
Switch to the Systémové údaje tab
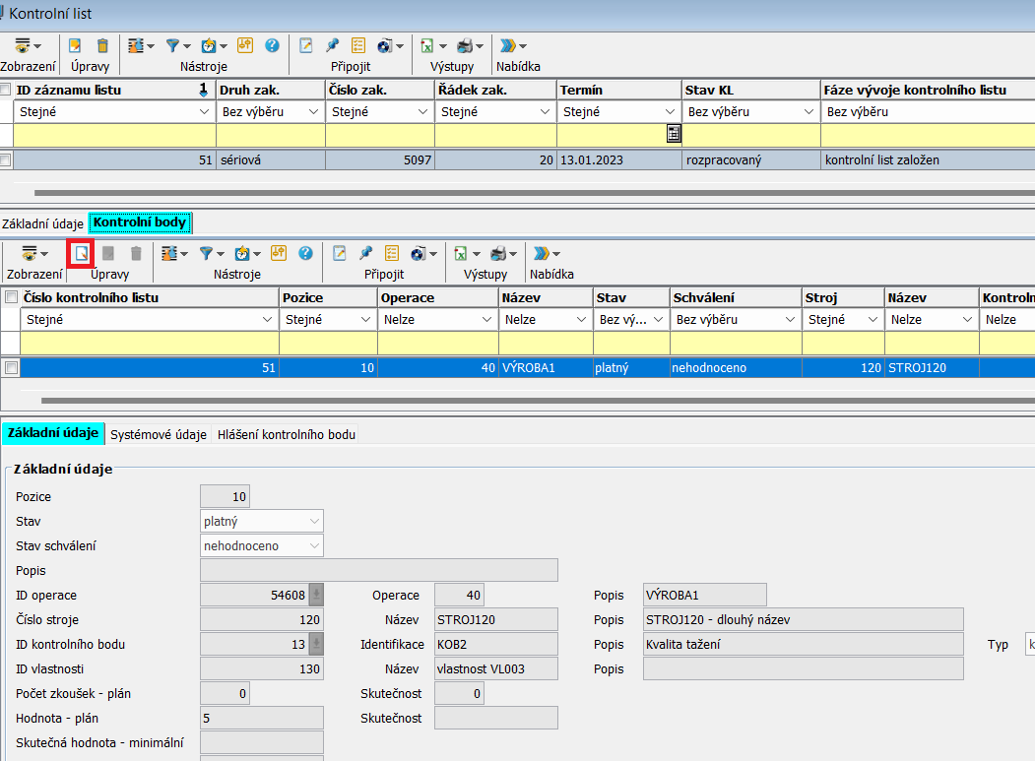tap(159, 434)
